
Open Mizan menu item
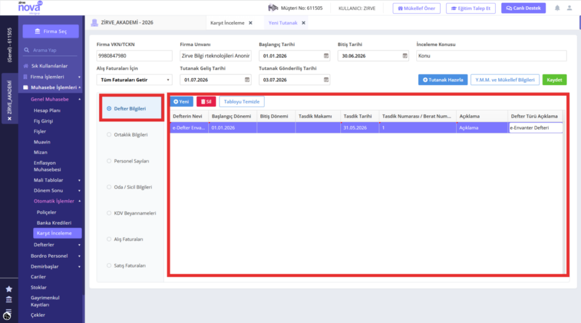coord(40,152)
